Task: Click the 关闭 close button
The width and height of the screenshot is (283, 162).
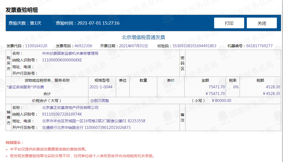Action: tap(262, 23)
